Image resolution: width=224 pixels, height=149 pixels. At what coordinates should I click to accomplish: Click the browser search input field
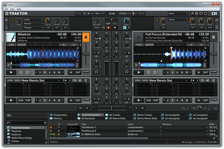tap(28, 123)
